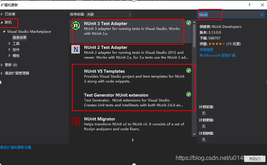The height and width of the screenshot is (165, 267).
Task: Click the results scrollbar down arrow
Action: pos(194,134)
